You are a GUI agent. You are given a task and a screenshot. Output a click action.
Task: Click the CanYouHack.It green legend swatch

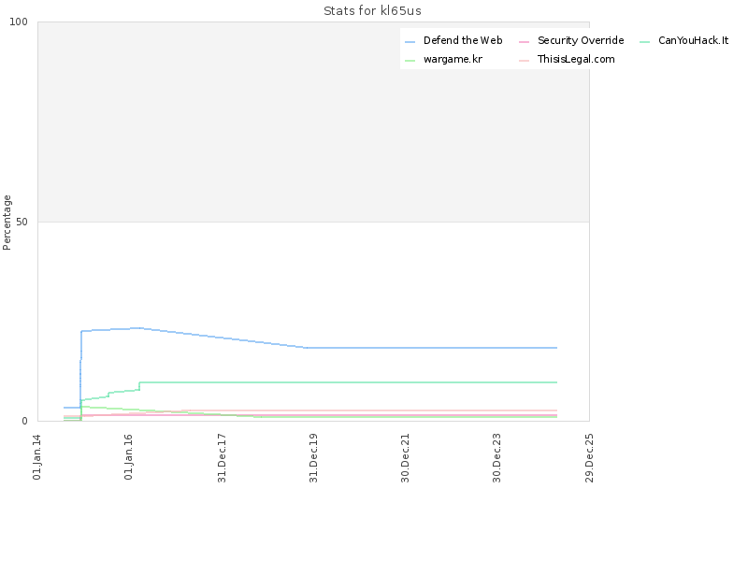click(x=644, y=42)
